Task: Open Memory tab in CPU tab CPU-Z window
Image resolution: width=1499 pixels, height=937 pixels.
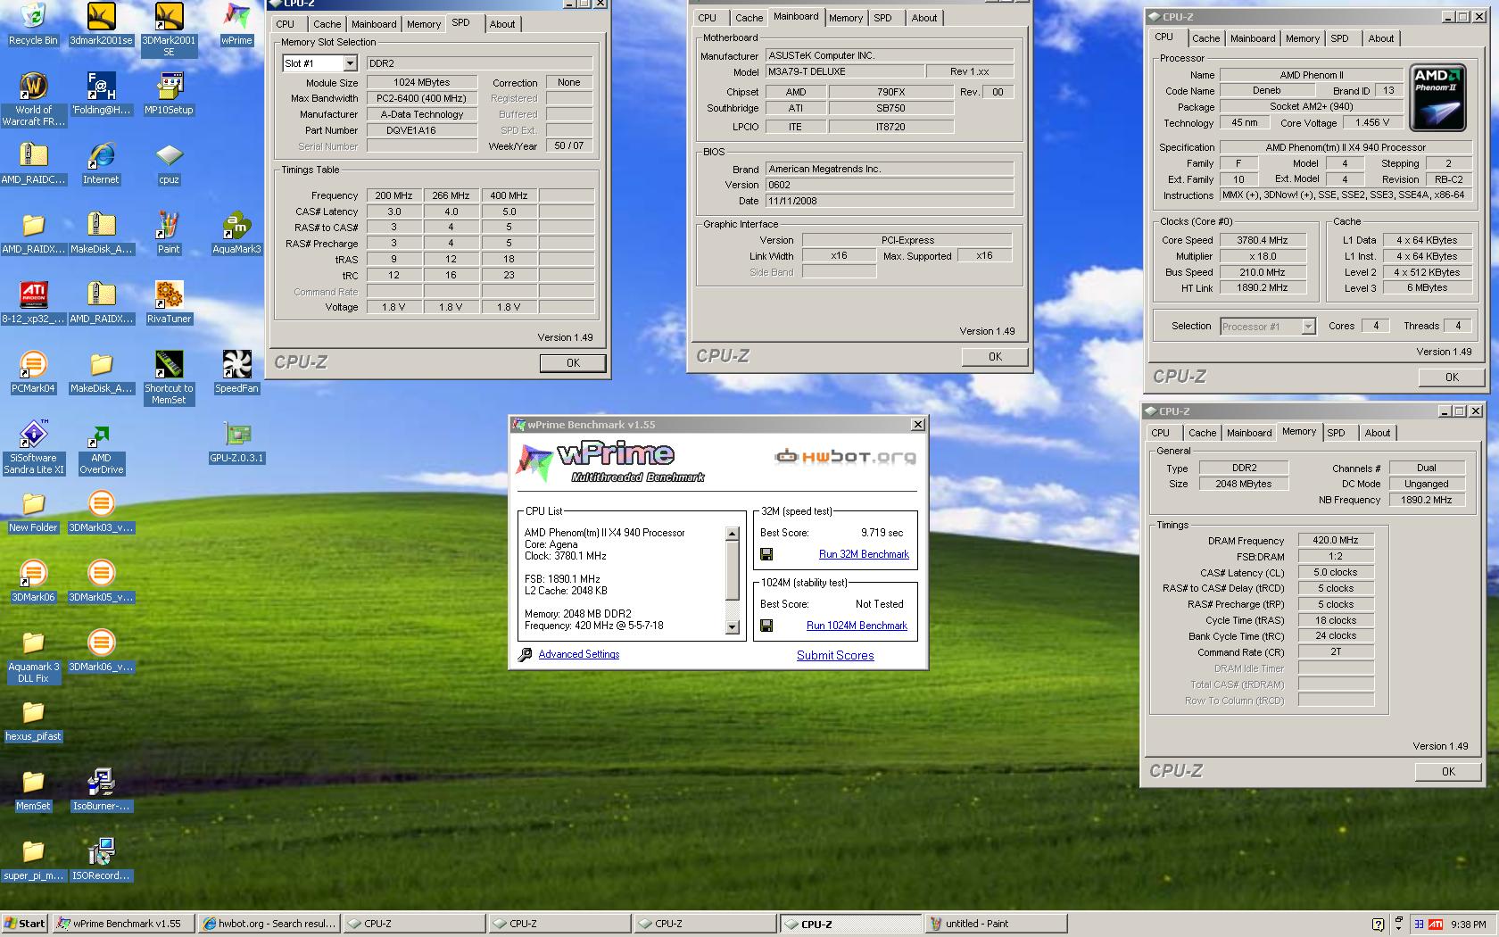Action: click(1303, 38)
